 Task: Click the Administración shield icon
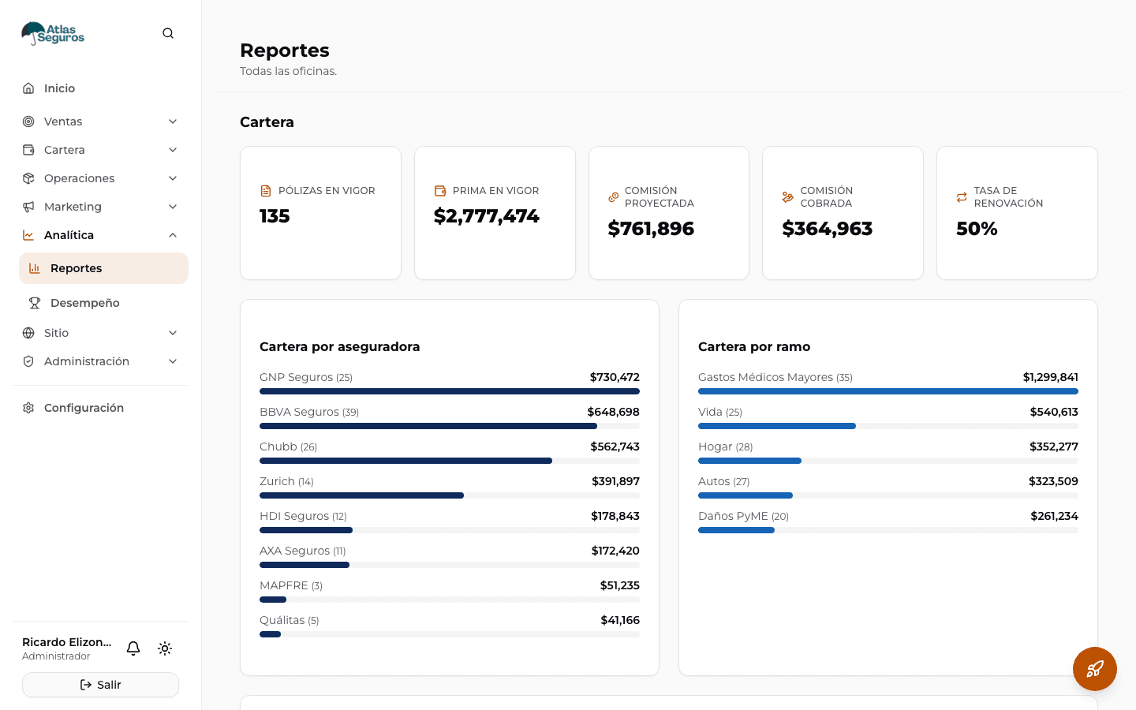28,361
